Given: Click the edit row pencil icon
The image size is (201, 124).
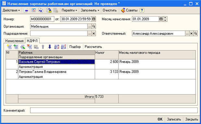Looking at the screenshot, I should click(x=23, y=47).
